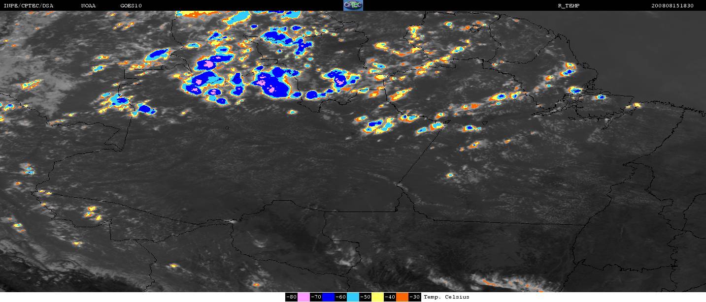The height and width of the screenshot is (302, 706).
Task: Click the -60 legend value
Action: click(341, 297)
